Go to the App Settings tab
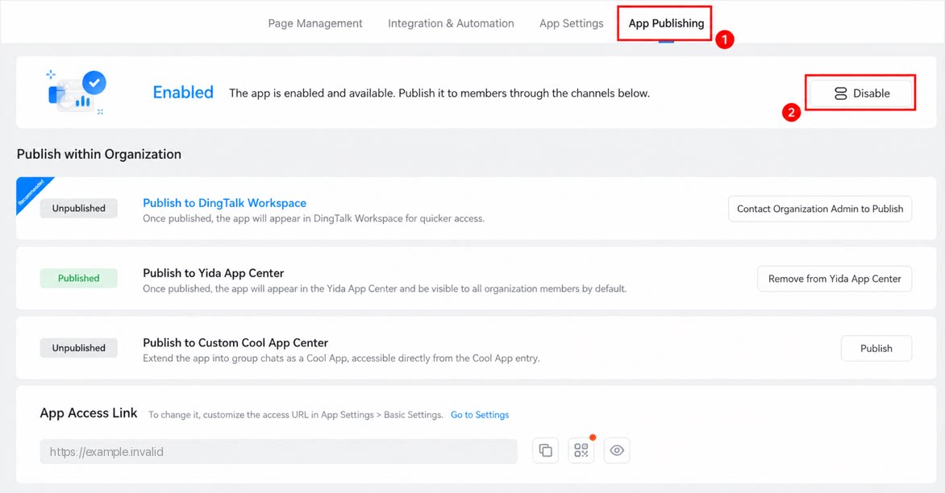Screen dimensions: 945x493 tap(572, 23)
